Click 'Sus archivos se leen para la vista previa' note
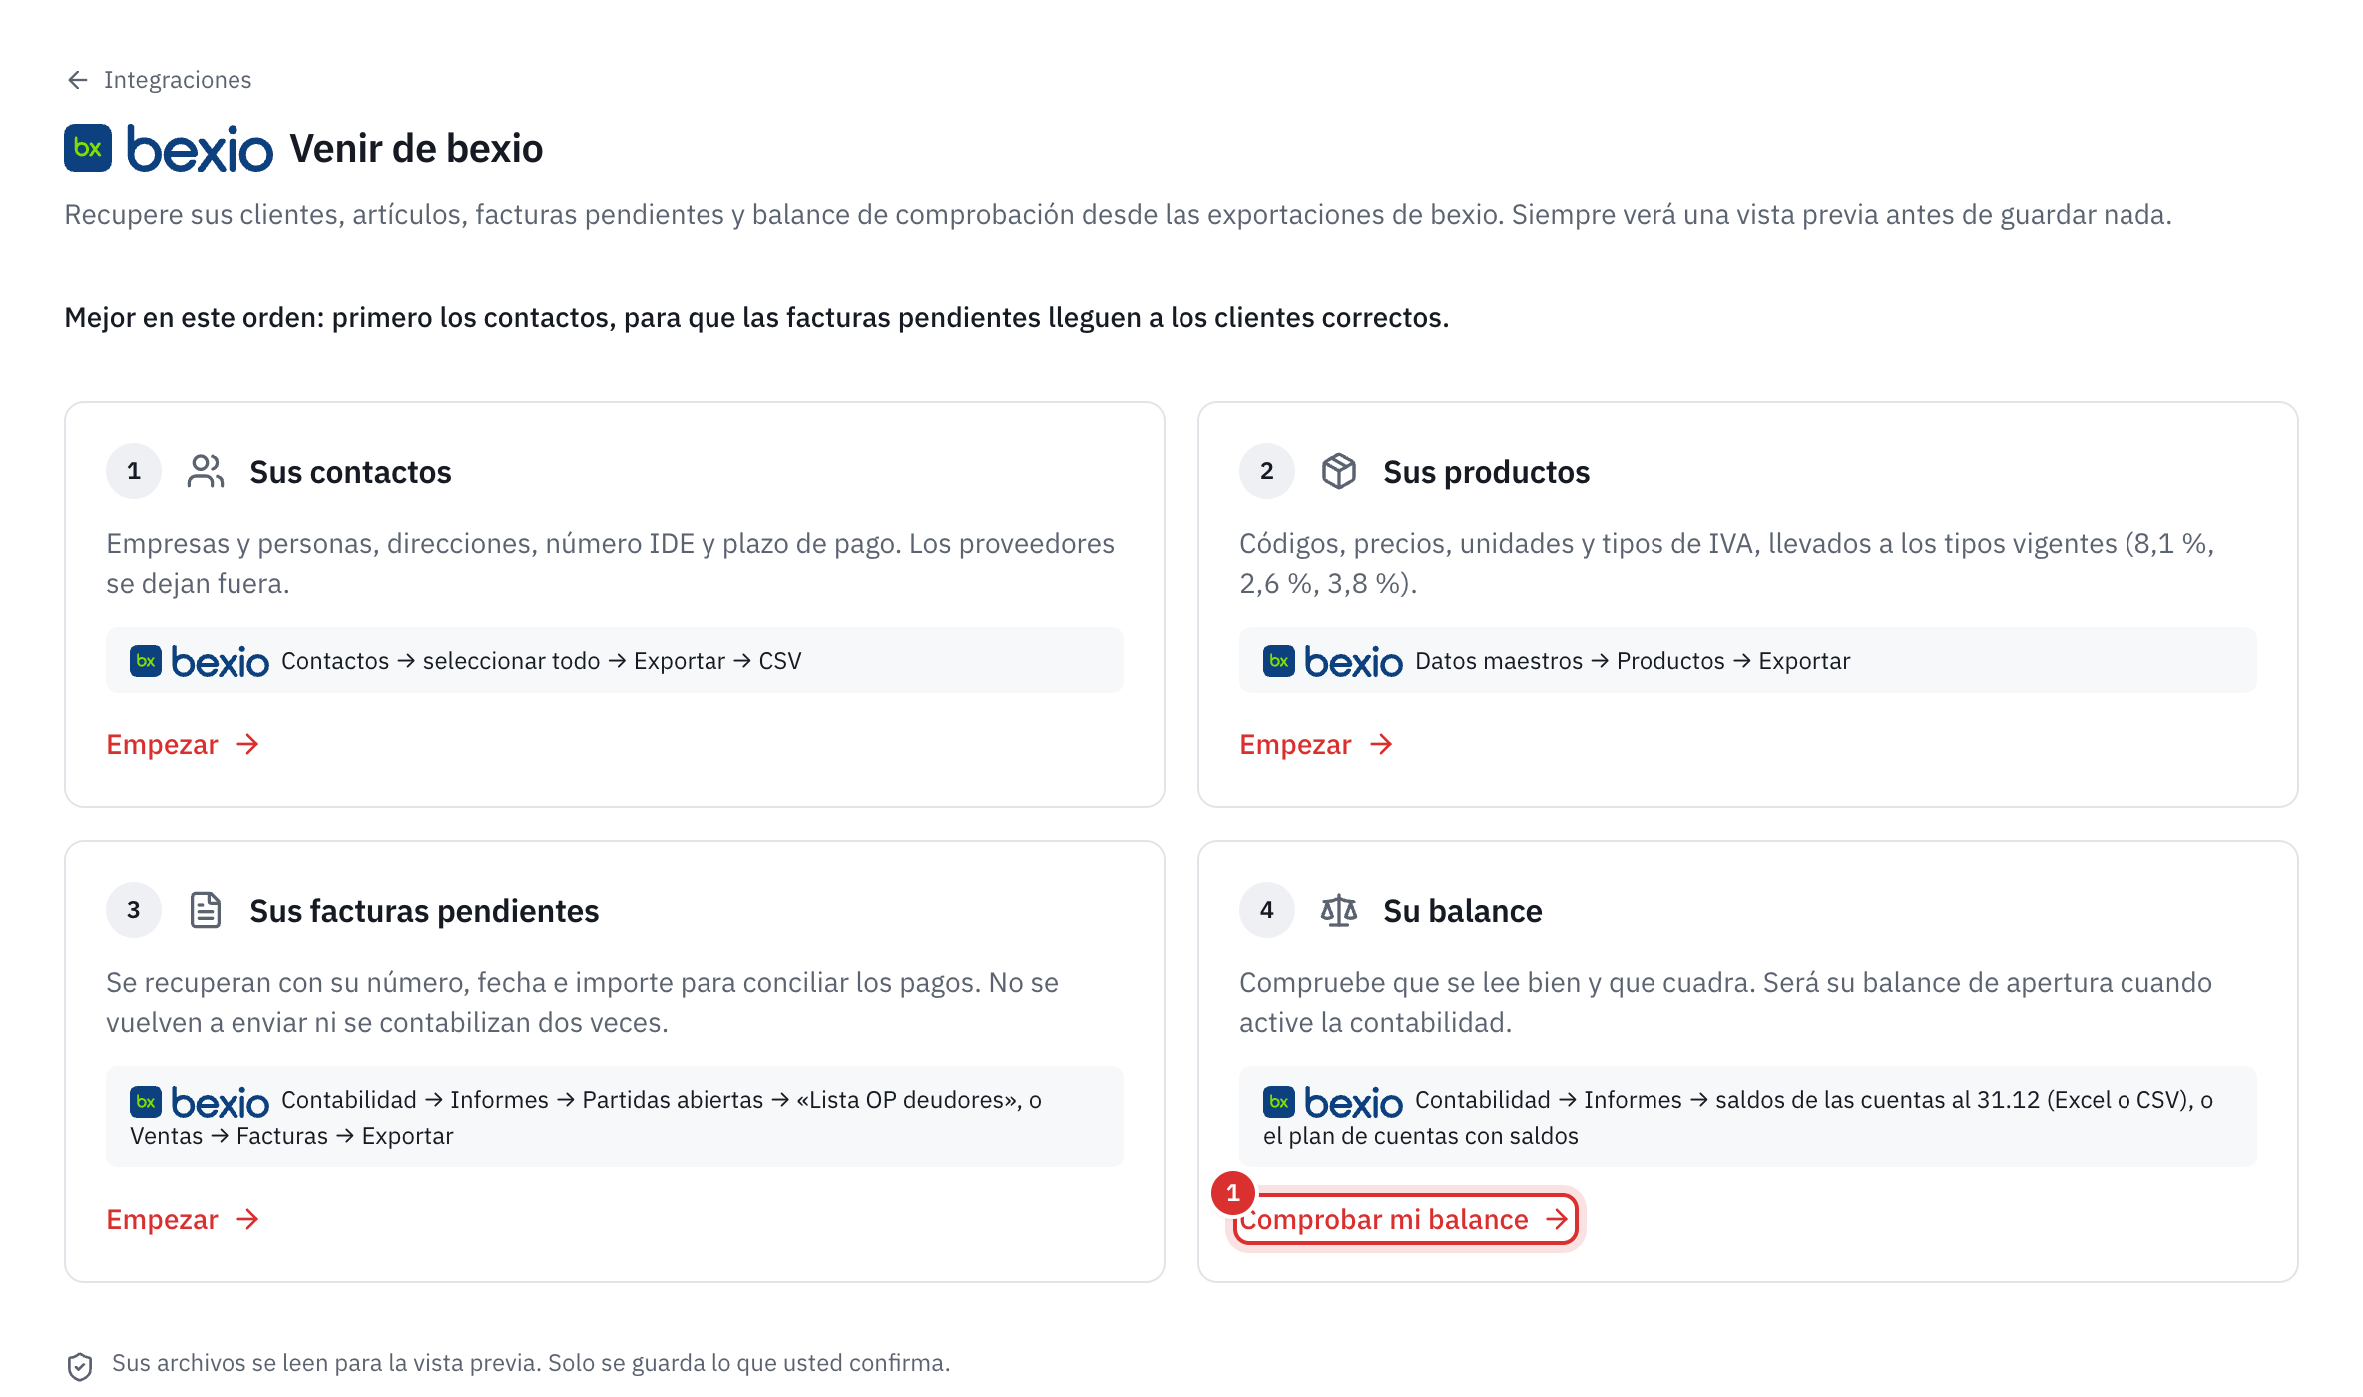The width and height of the screenshot is (2363, 1397). pyautogui.click(x=531, y=1363)
